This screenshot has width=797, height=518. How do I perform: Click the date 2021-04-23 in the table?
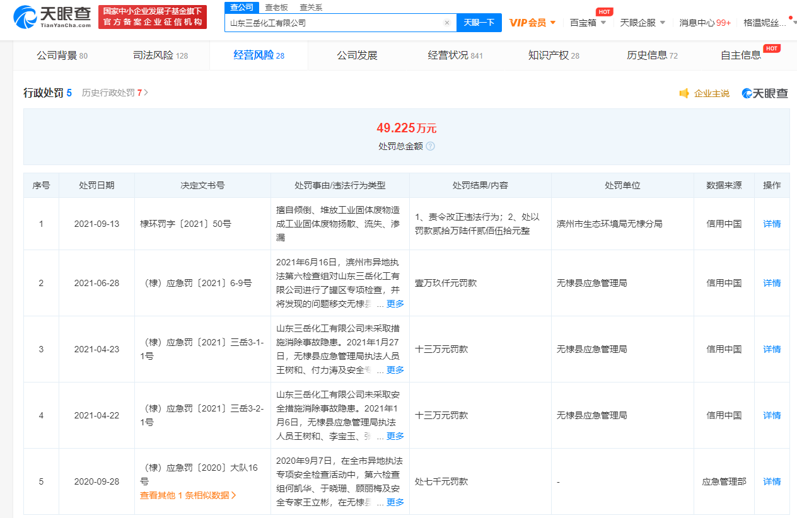pyautogui.click(x=96, y=349)
